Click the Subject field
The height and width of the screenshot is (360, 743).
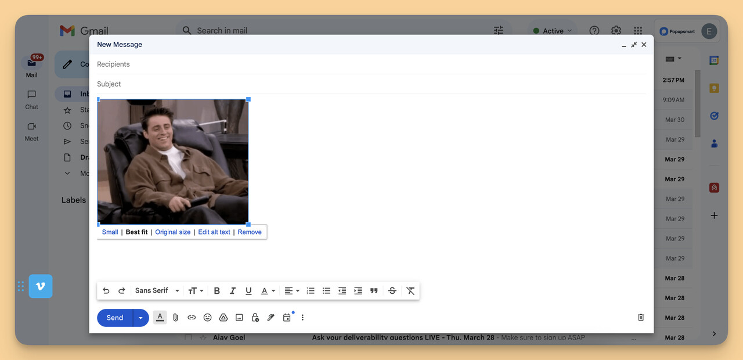pyautogui.click(x=371, y=84)
